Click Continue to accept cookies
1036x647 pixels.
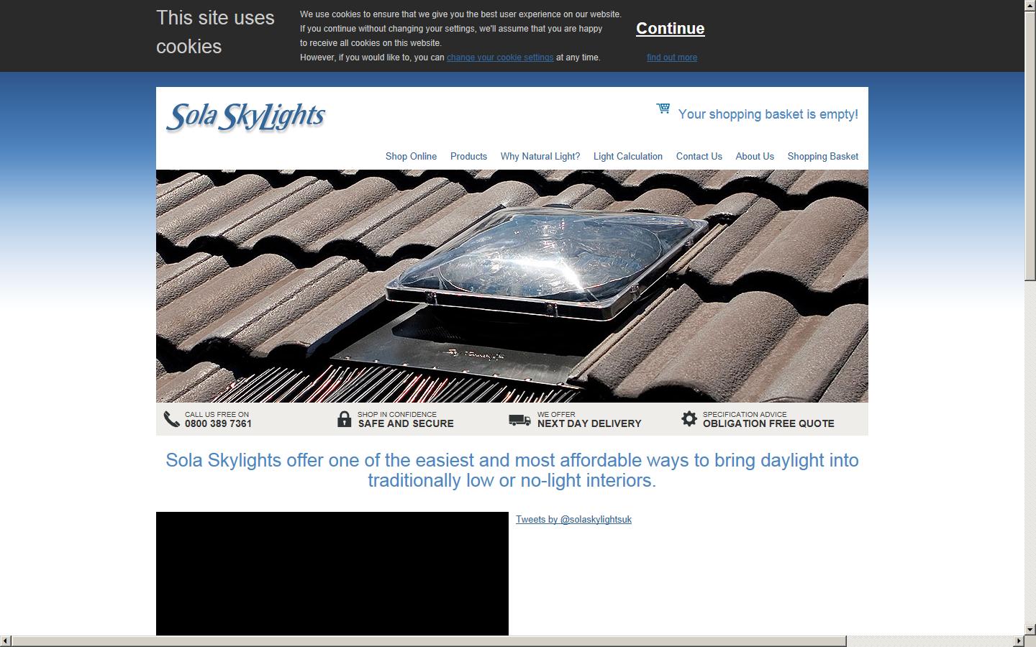click(670, 29)
